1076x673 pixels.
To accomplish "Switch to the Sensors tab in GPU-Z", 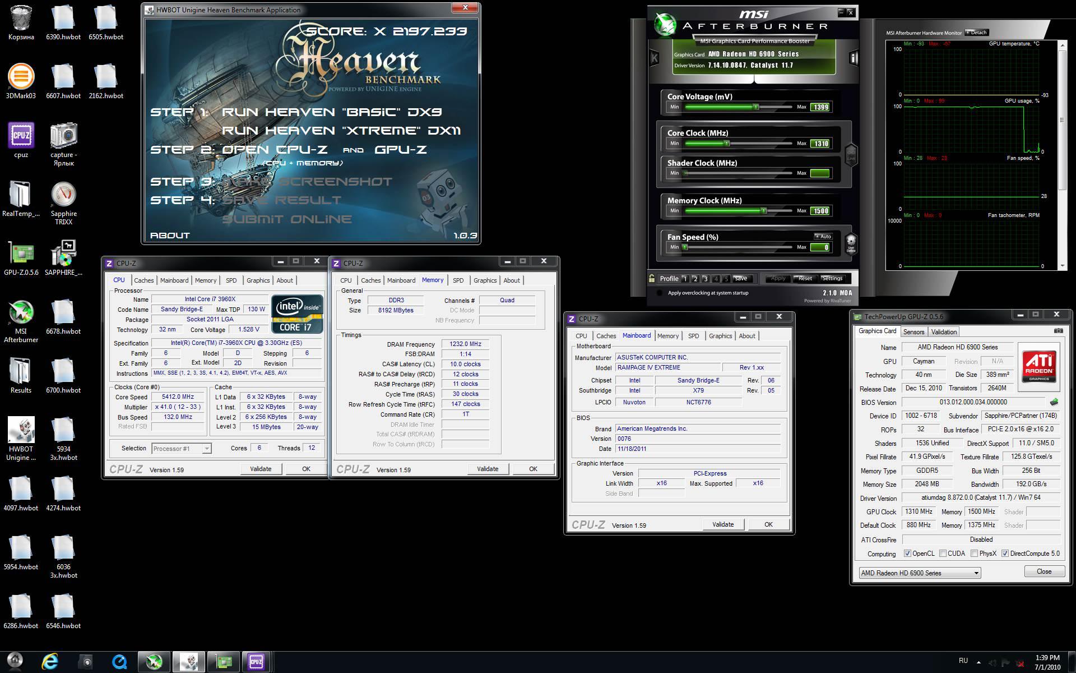I will click(x=913, y=331).
